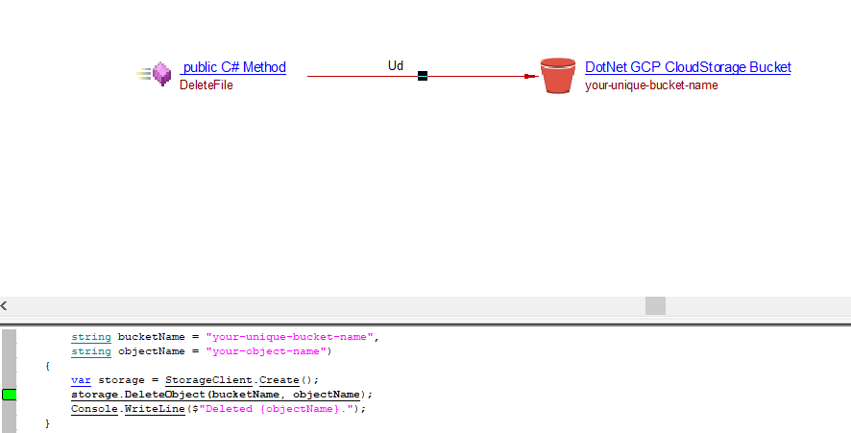The height and width of the screenshot is (433, 851).
Task: Click the left scroll arrow
Action: click(5, 305)
